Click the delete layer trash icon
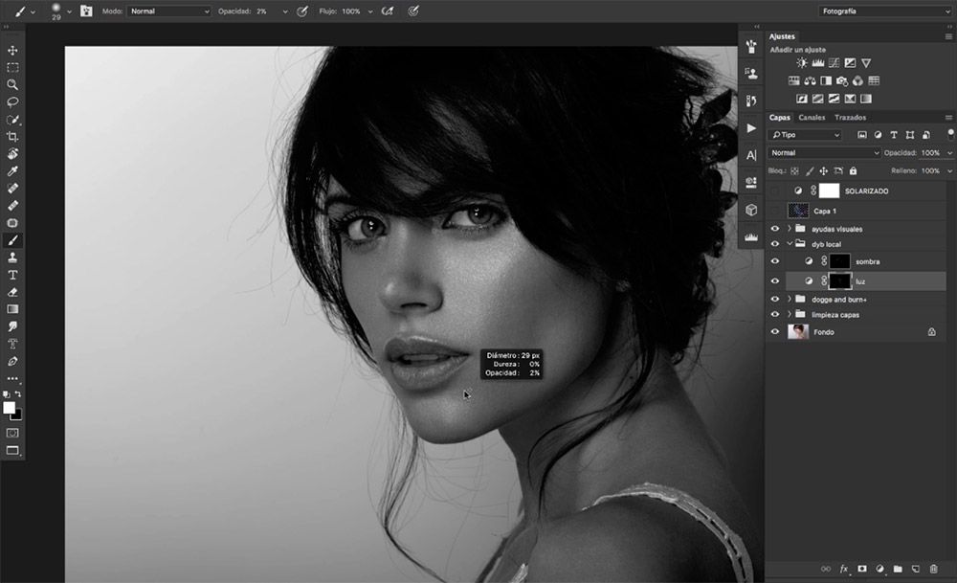The width and height of the screenshot is (957, 583). point(933,569)
